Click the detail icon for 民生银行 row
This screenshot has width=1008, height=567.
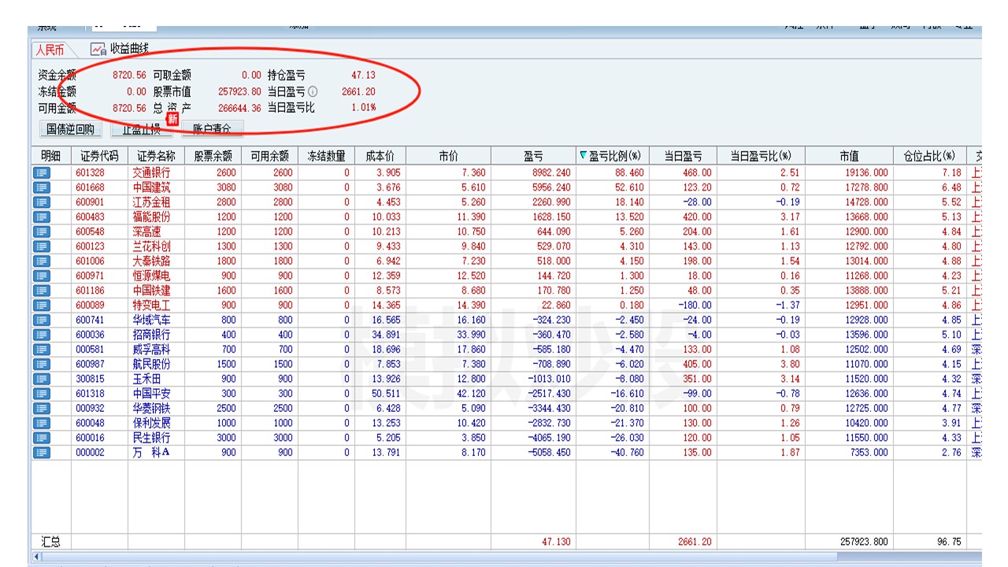pyautogui.click(x=41, y=438)
